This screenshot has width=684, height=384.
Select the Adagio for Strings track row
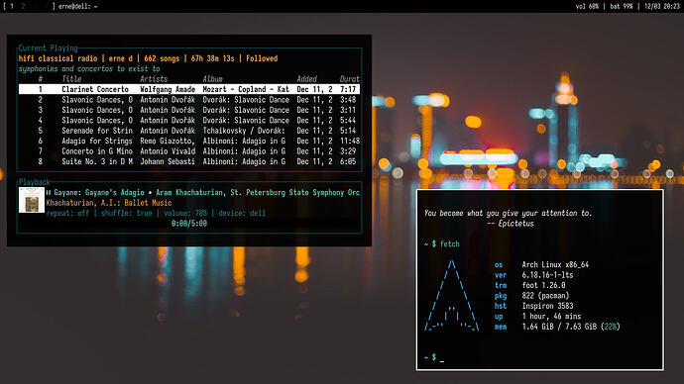189,142
